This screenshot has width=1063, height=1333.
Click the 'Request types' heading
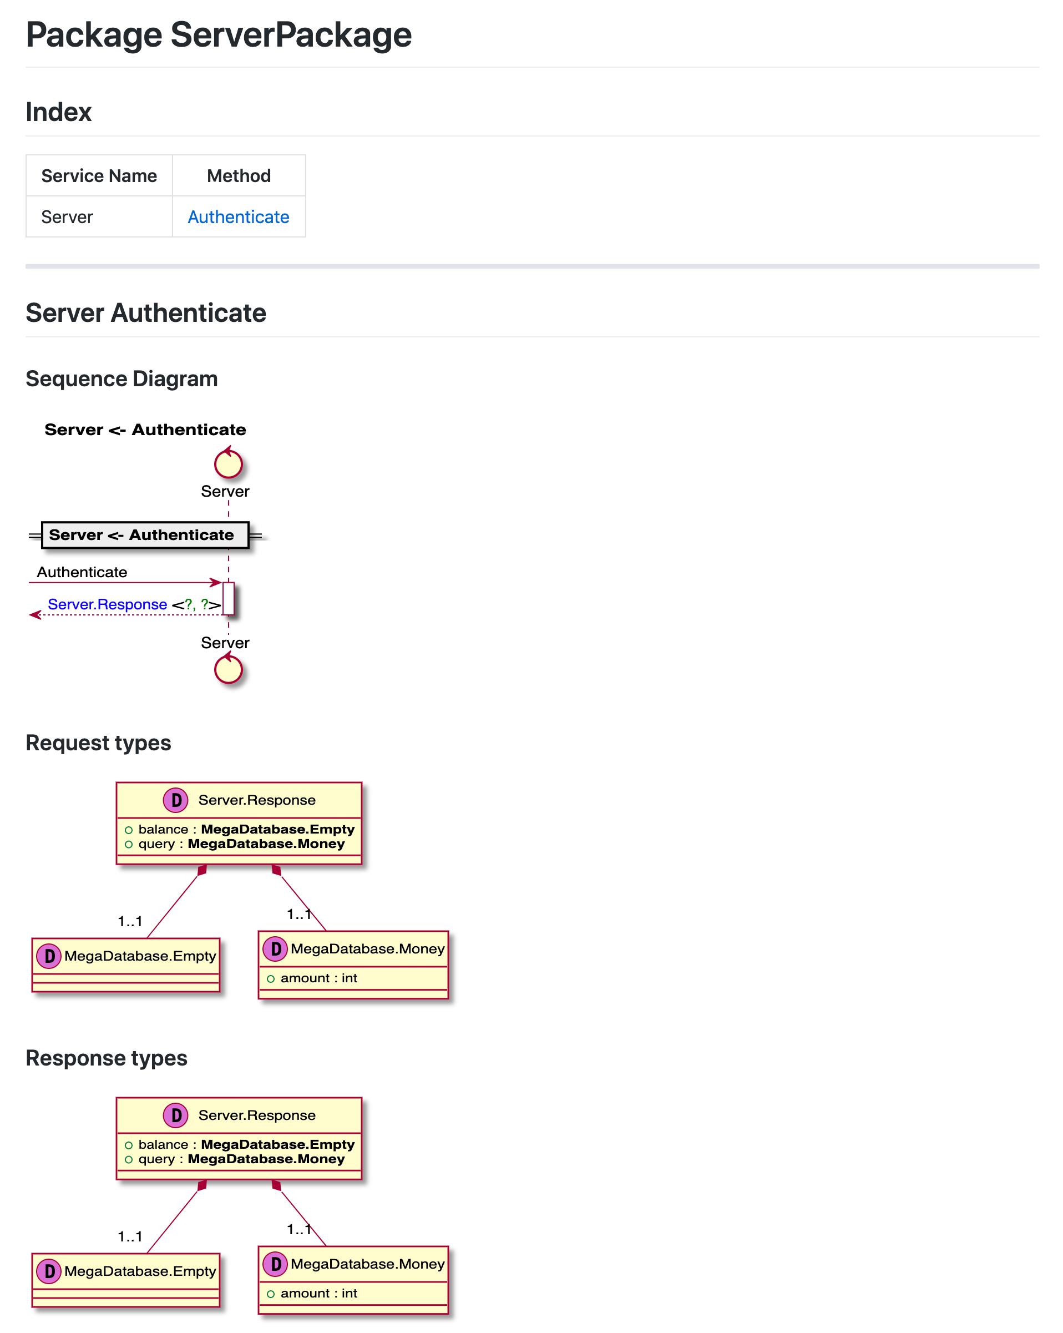[98, 743]
